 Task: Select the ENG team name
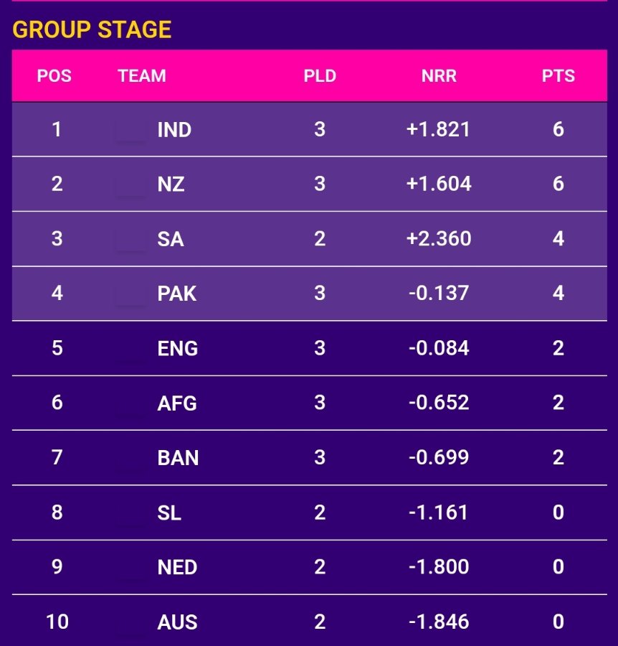(178, 349)
